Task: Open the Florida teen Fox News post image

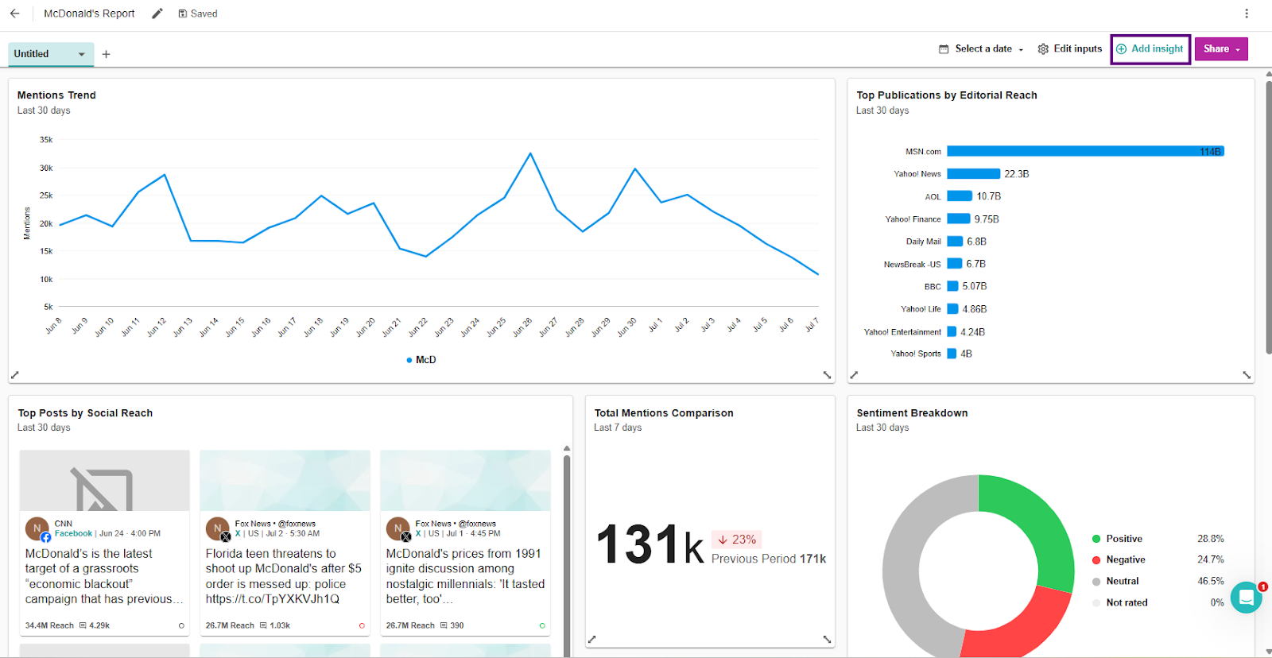Action: pos(285,481)
